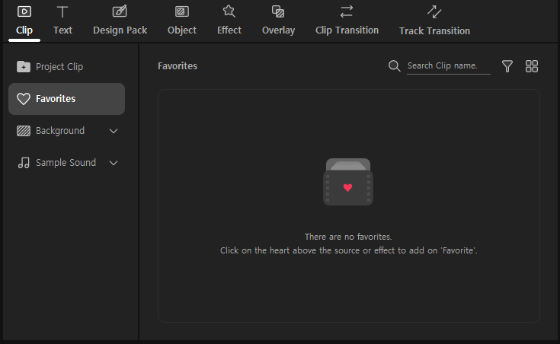
Task: Open the Track Transition icon
Action: pyautogui.click(x=434, y=11)
